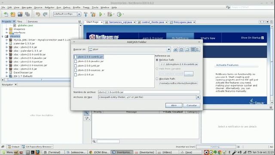Click the Abrir button

174,105
